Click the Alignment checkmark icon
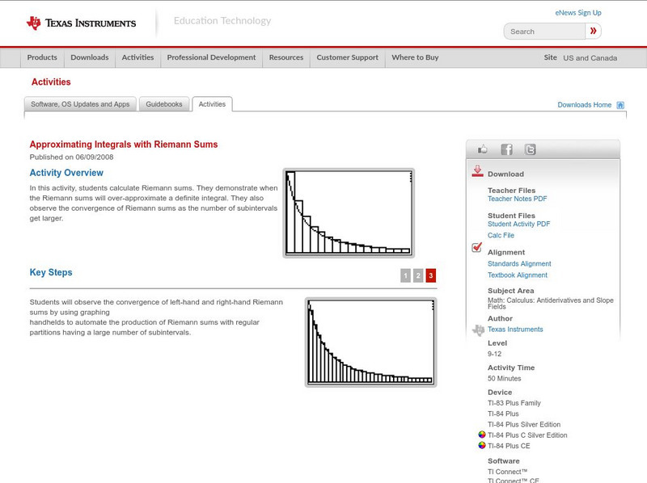647x483 pixels. (x=477, y=247)
